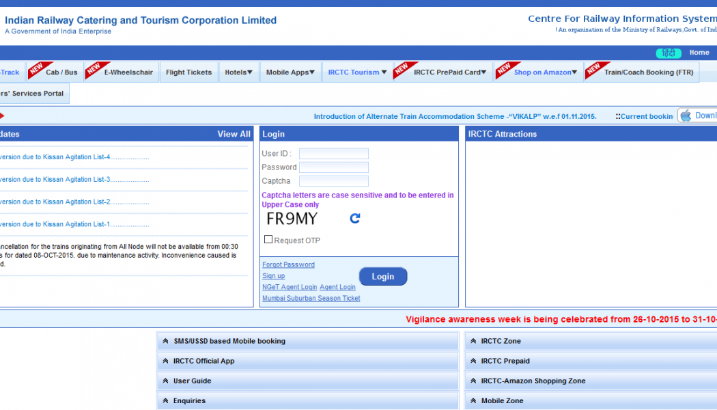Click the NEW ribbon on IRCTC PrePaid Card
The image size is (717, 410).
(x=402, y=69)
